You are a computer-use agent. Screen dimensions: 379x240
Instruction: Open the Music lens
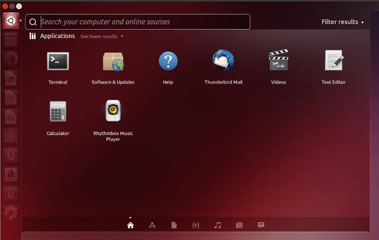(217, 225)
